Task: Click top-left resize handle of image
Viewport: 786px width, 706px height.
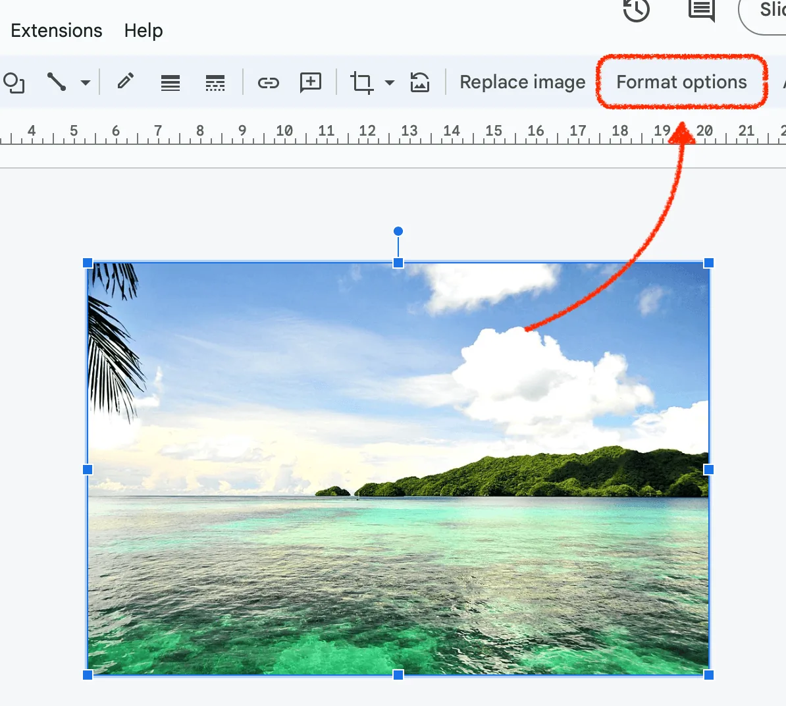Action: pos(88,263)
